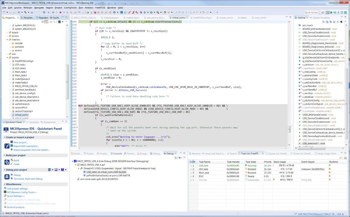Click the Clean link in Build your project

click(17, 164)
